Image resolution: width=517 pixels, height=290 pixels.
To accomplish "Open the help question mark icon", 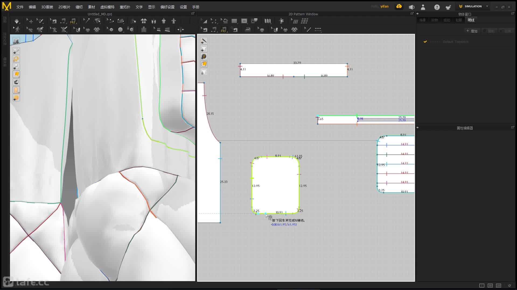I will [437, 7].
